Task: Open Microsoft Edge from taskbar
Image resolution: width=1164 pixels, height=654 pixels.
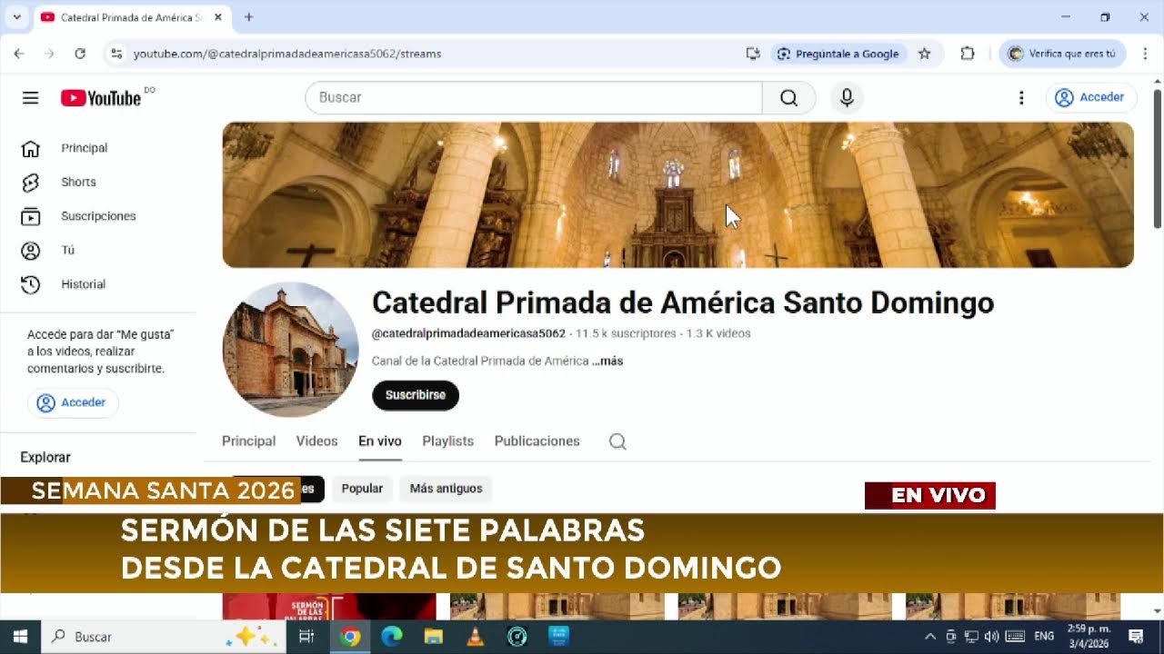Action: point(392,637)
